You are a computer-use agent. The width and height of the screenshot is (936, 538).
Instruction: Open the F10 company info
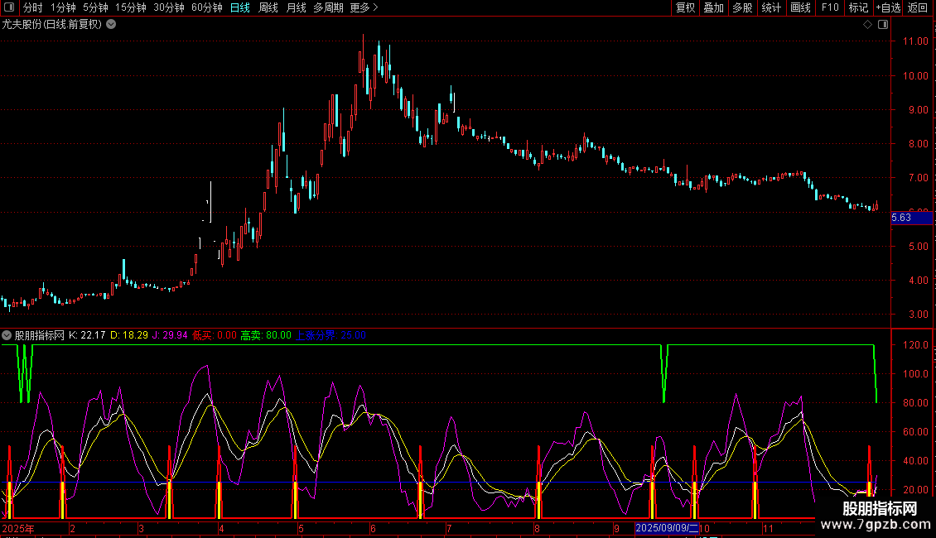[x=829, y=8]
